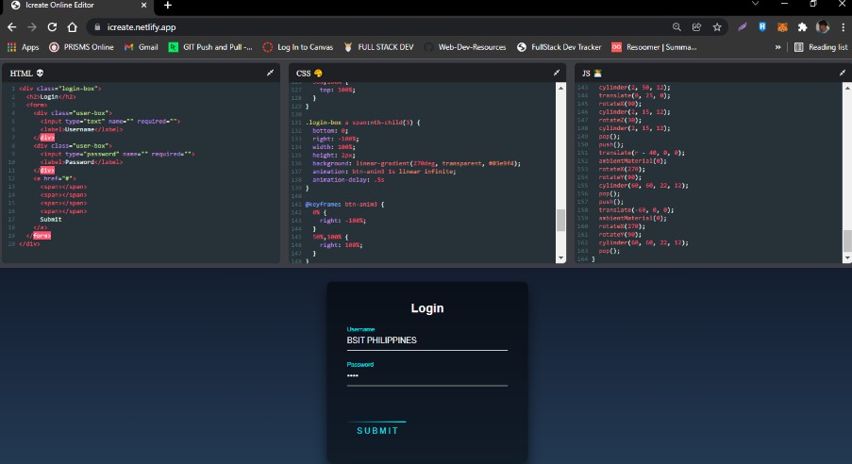Click the zoom magnifier icon in address bar

pyautogui.click(x=677, y=27)
